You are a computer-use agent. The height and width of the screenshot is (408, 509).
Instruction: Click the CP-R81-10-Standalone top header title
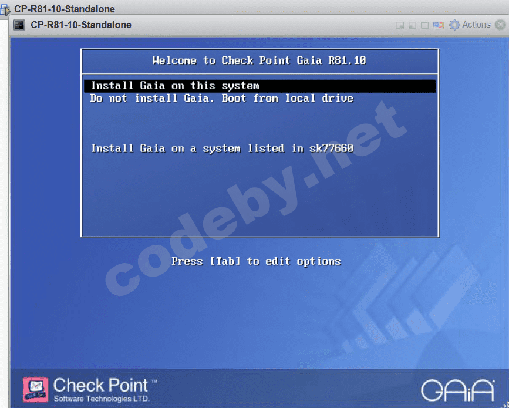click(65, 9)
